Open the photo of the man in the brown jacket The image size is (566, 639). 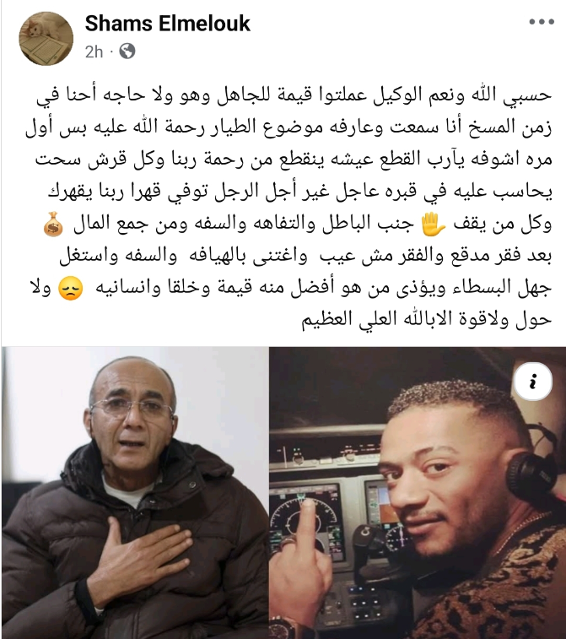tap(135, 493)
